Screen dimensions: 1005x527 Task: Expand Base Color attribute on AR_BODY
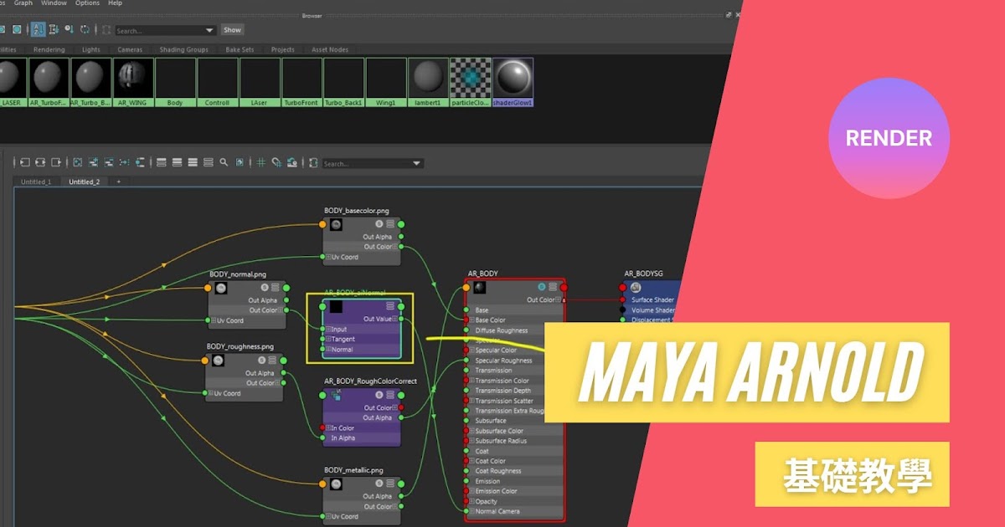472,320
